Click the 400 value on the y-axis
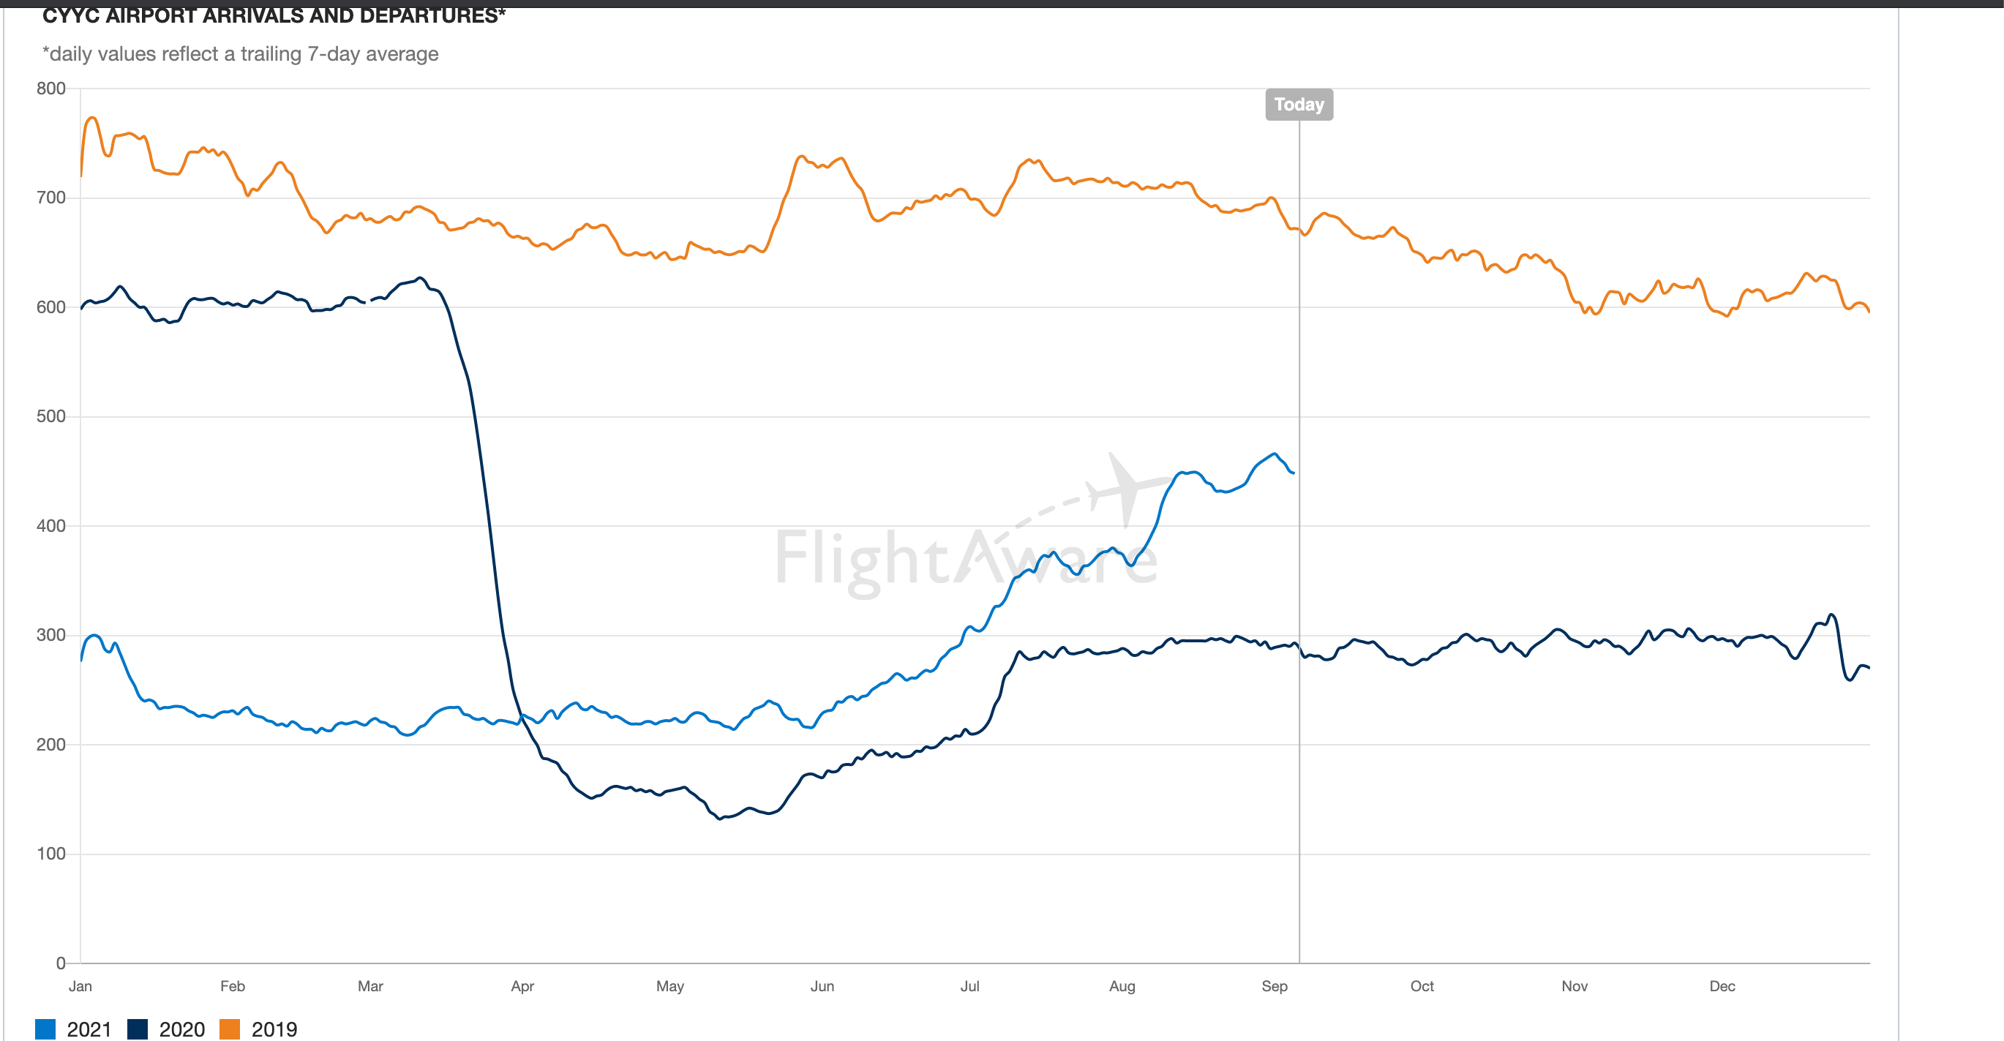Screen dimensions: 2004x1041 click(x=50, y=525)
